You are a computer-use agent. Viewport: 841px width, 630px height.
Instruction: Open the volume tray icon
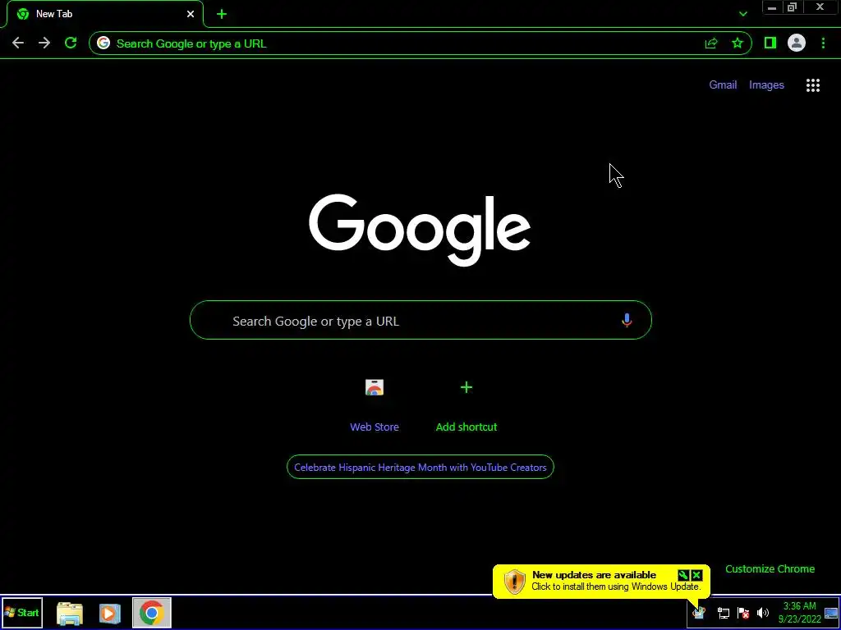point(762,612)
